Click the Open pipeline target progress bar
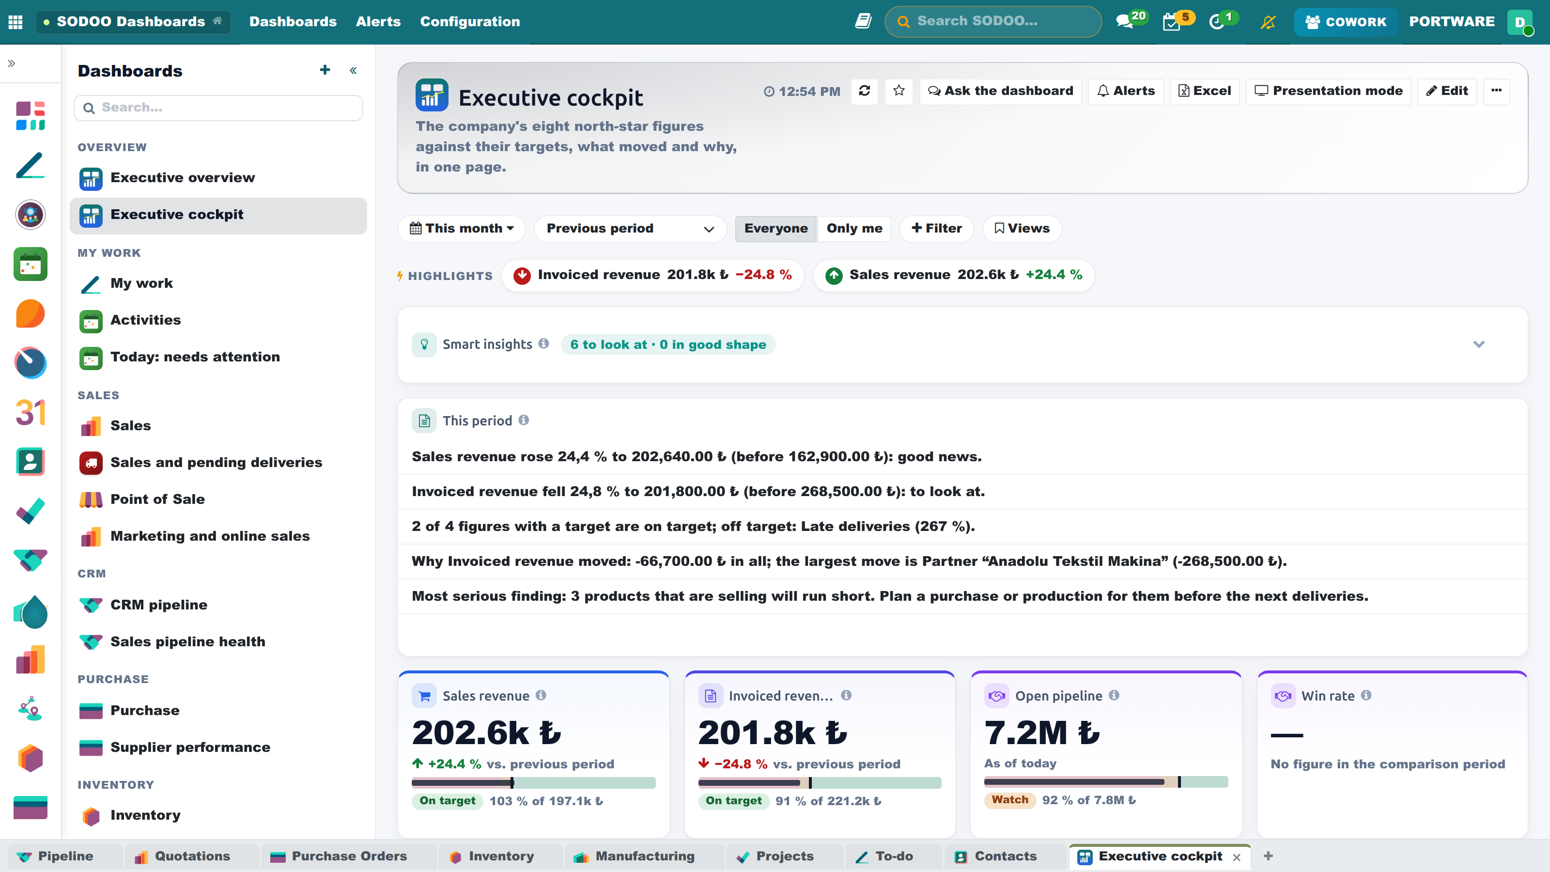 point(1105,782)
